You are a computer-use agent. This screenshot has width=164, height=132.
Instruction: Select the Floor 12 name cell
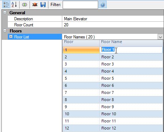coord(131,128)
